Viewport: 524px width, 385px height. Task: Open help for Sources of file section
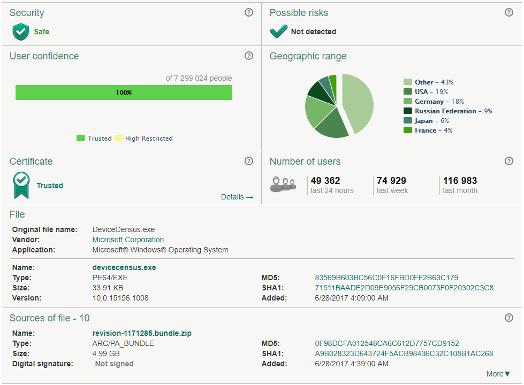pyautogui.click(x=509, y=318)
